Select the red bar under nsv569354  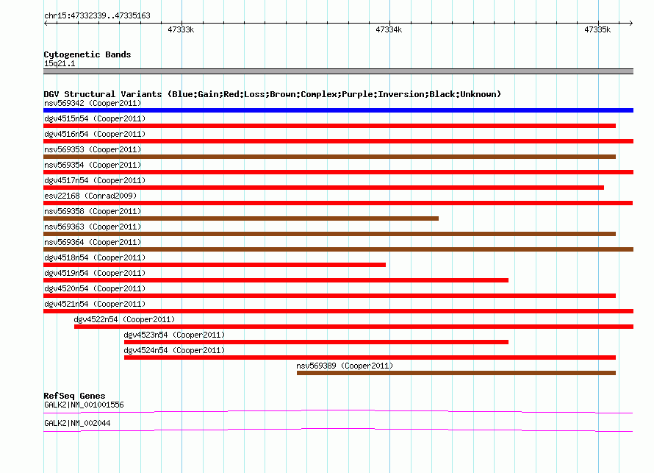point(338,172)
